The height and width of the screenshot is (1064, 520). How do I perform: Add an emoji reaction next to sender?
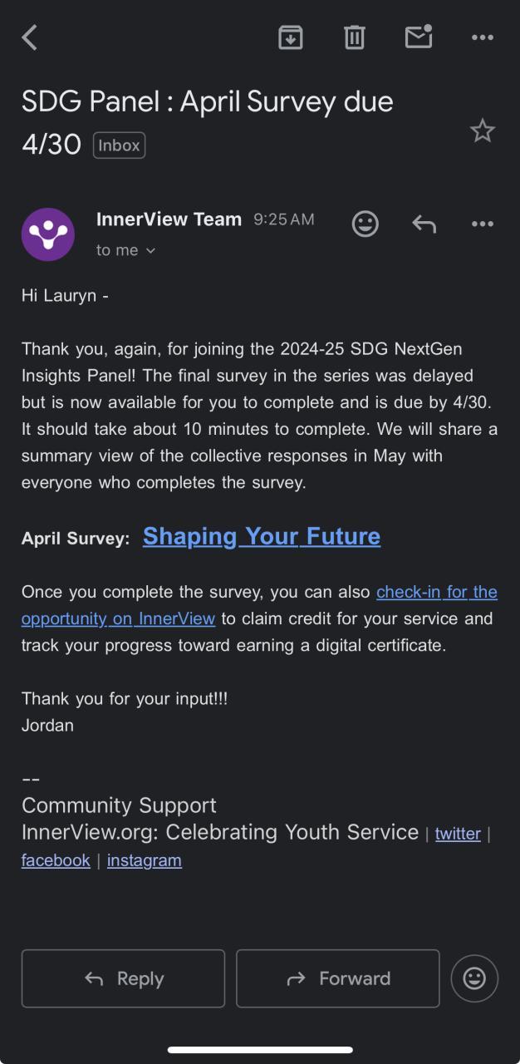point(365,224)
